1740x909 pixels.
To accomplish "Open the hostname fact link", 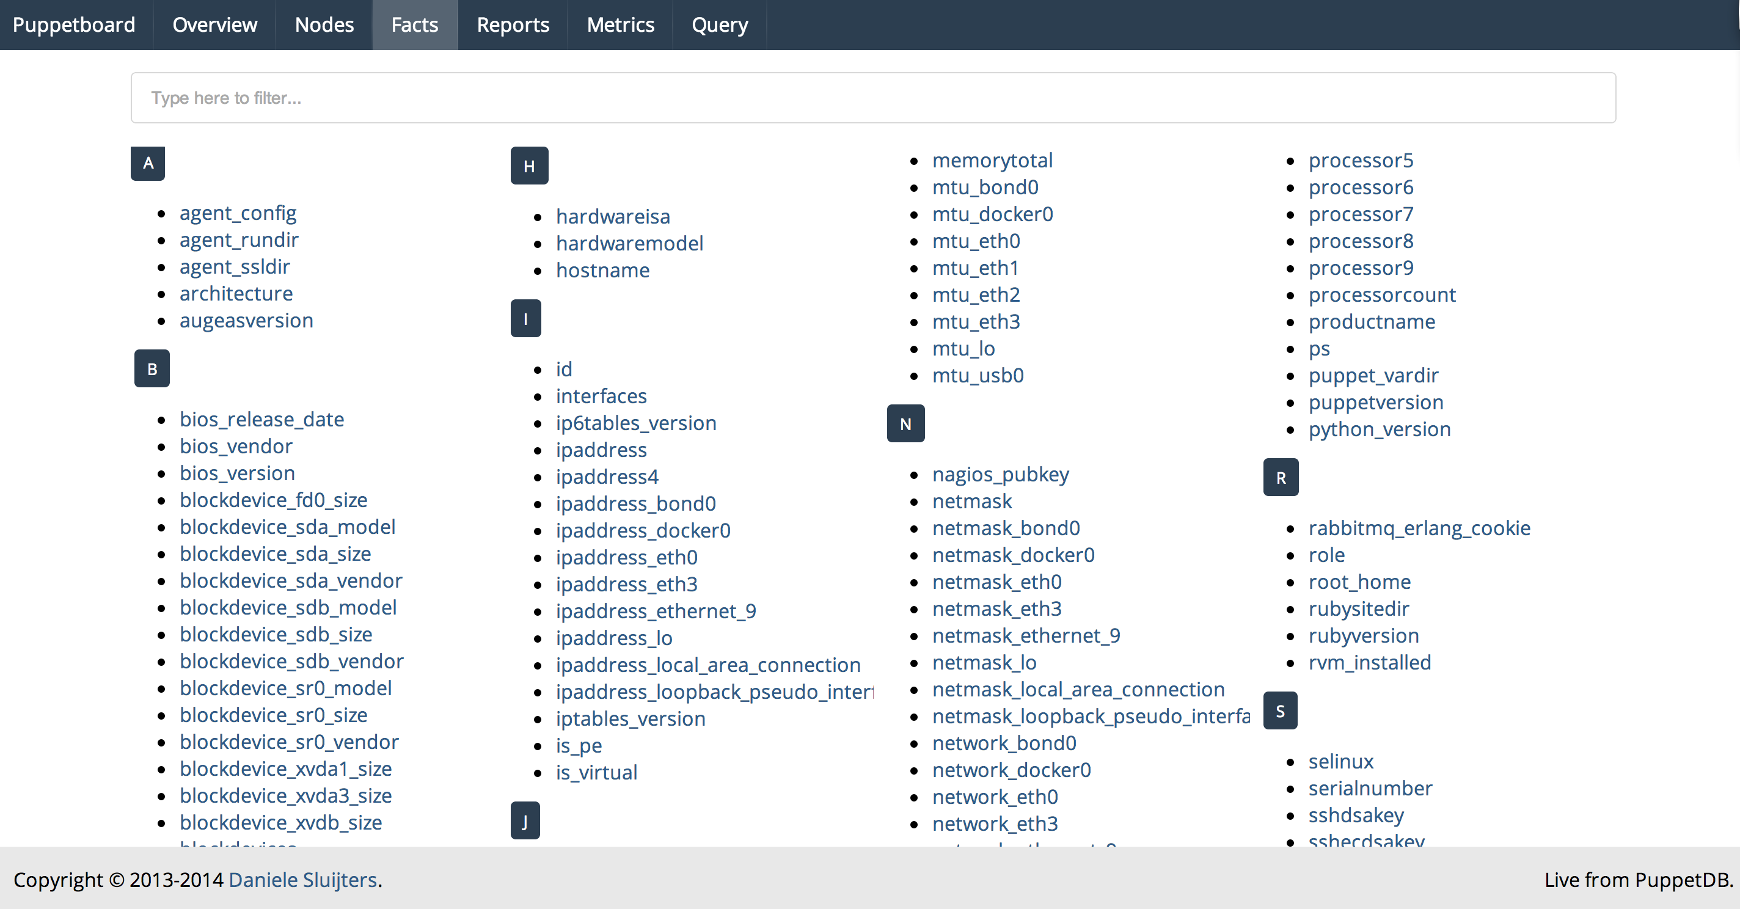I will click(602, 271).
